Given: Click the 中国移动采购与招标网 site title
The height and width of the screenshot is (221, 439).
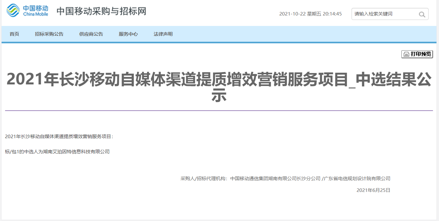Looking at the screenshot, I should [101, 11].
